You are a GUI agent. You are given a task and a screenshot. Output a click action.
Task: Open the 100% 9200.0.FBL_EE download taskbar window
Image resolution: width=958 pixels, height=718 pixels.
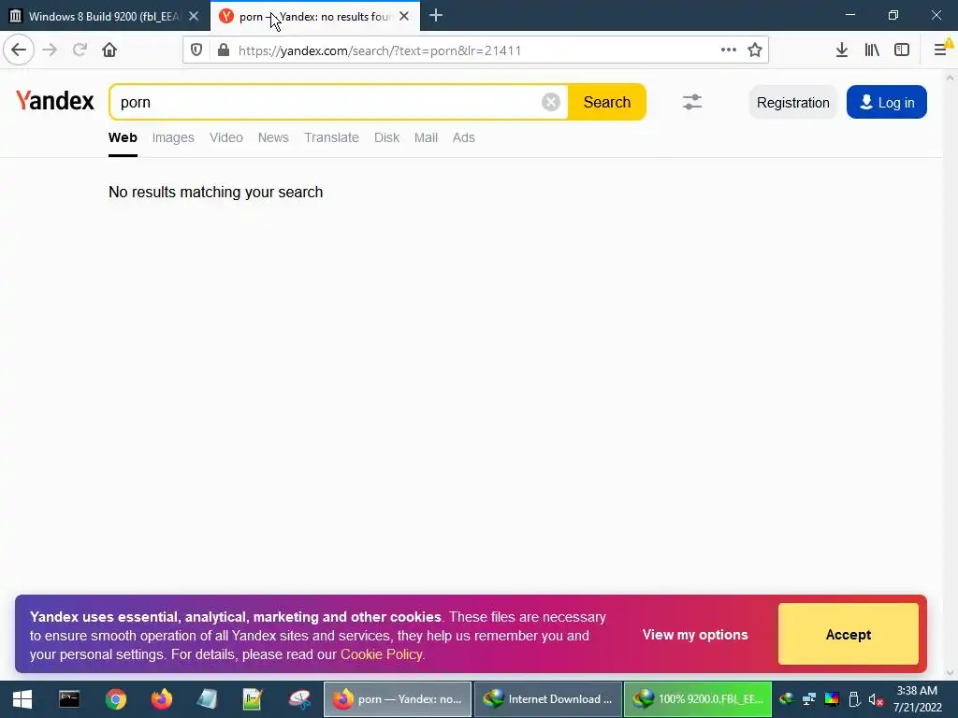click(698, 699)
